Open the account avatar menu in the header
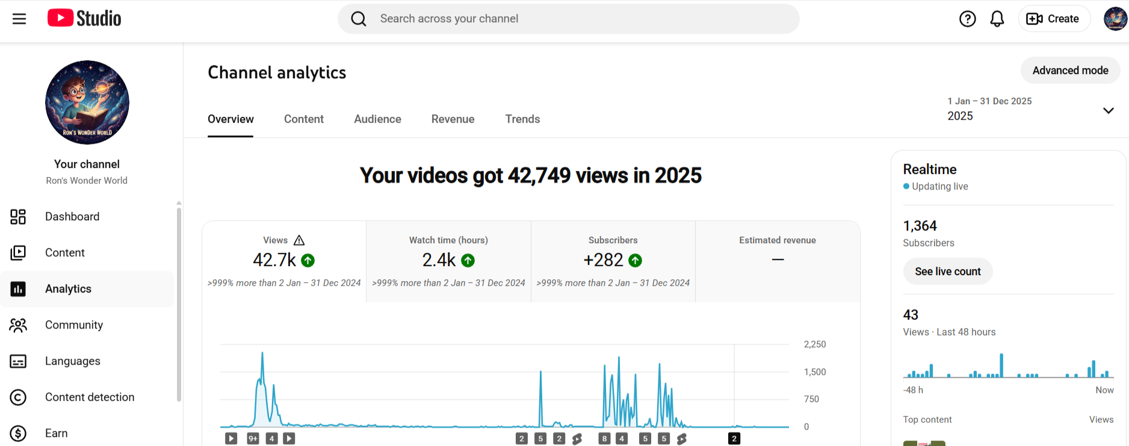 click(x=1115, y=19)
